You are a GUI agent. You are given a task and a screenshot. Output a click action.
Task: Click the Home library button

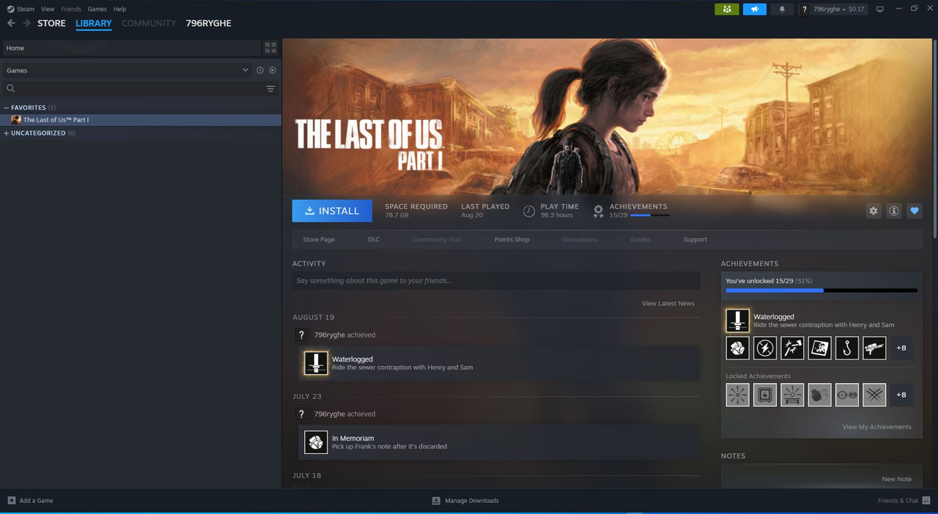130,48
